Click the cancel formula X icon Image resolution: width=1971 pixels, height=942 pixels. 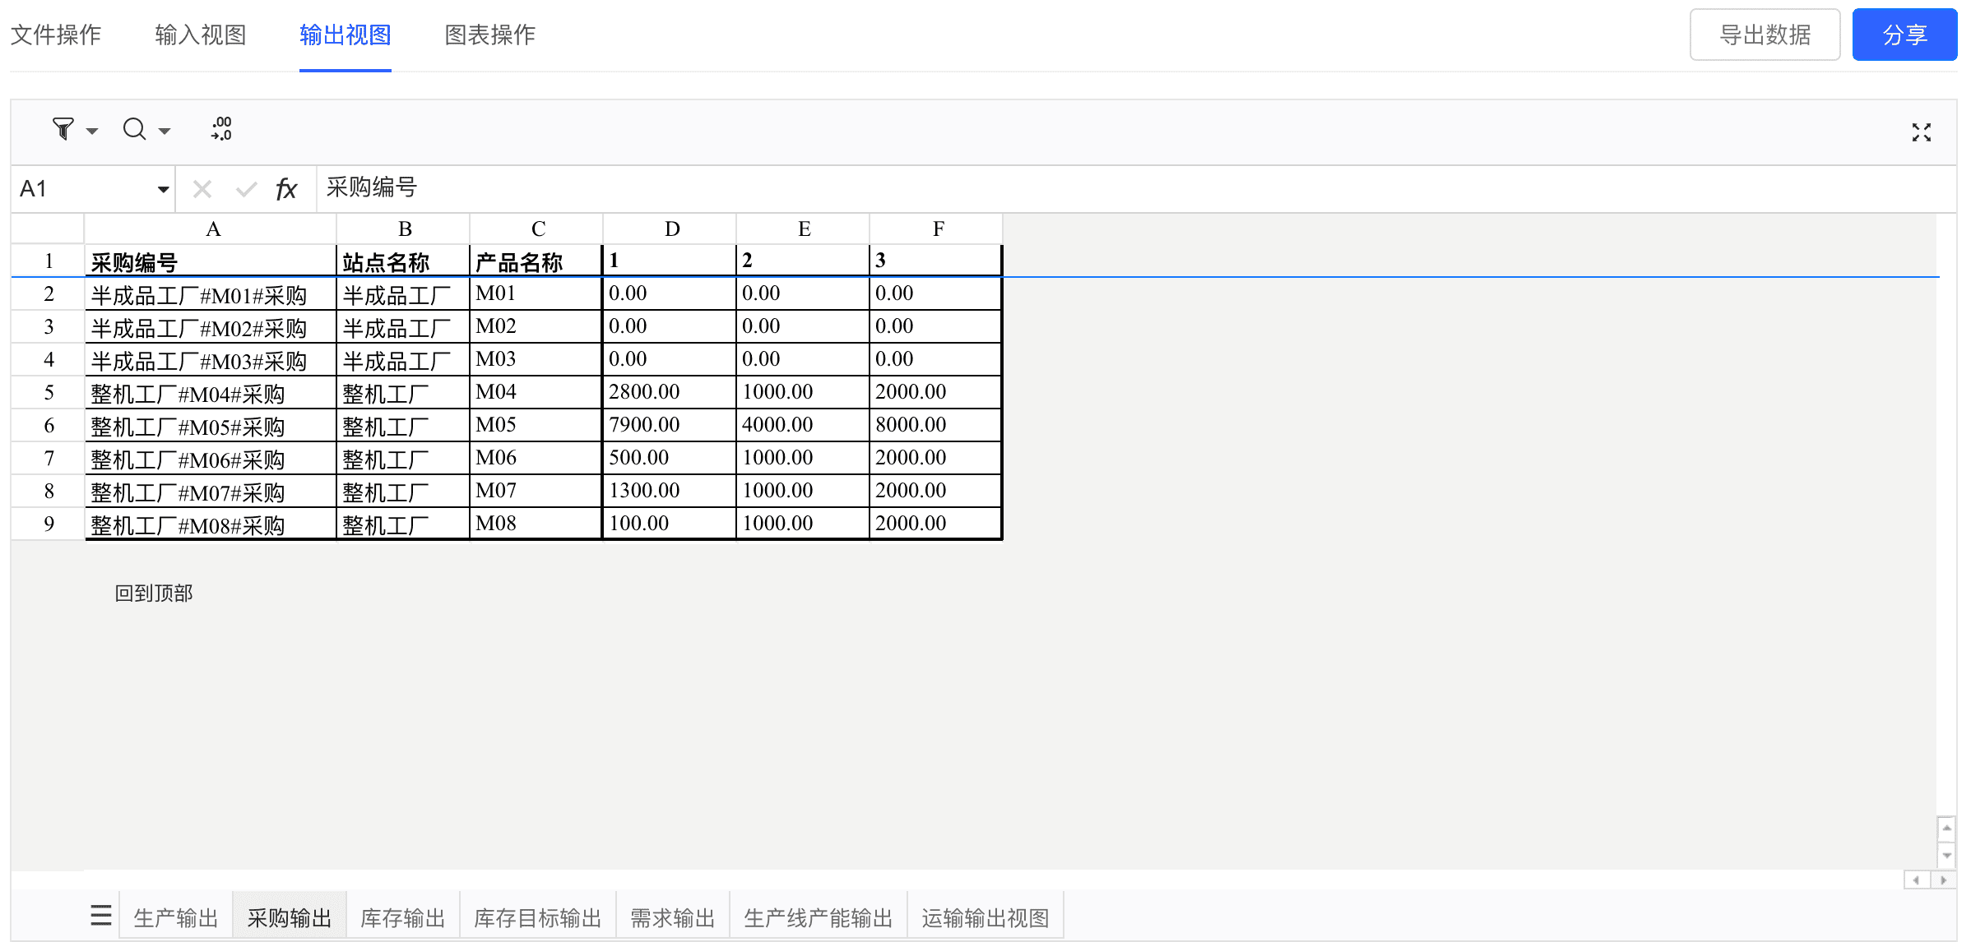pyautogui.click(x=202, y=189)
